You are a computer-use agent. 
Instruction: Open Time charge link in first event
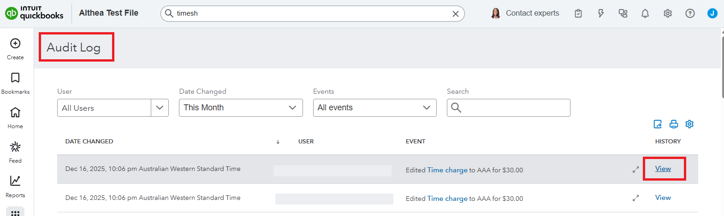tap(447, 170)
